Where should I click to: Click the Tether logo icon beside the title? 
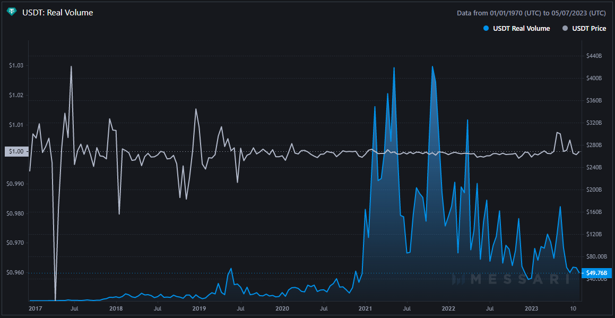12,12
